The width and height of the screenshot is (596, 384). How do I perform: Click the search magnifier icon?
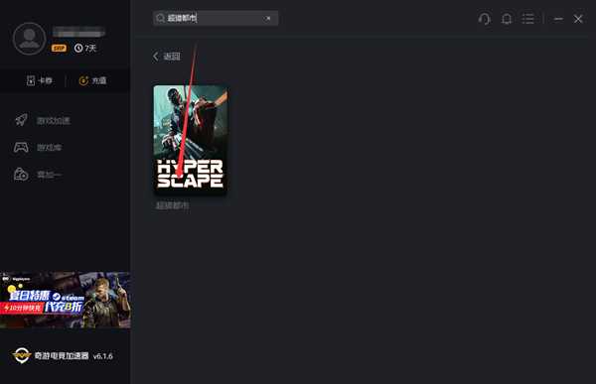[x=160, y=18]
